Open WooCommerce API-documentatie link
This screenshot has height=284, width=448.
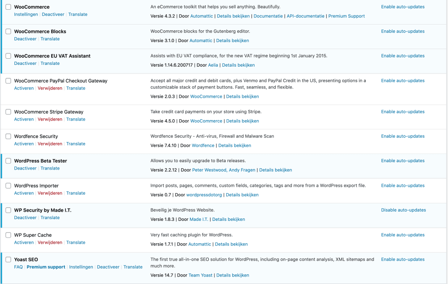(305, 16)
